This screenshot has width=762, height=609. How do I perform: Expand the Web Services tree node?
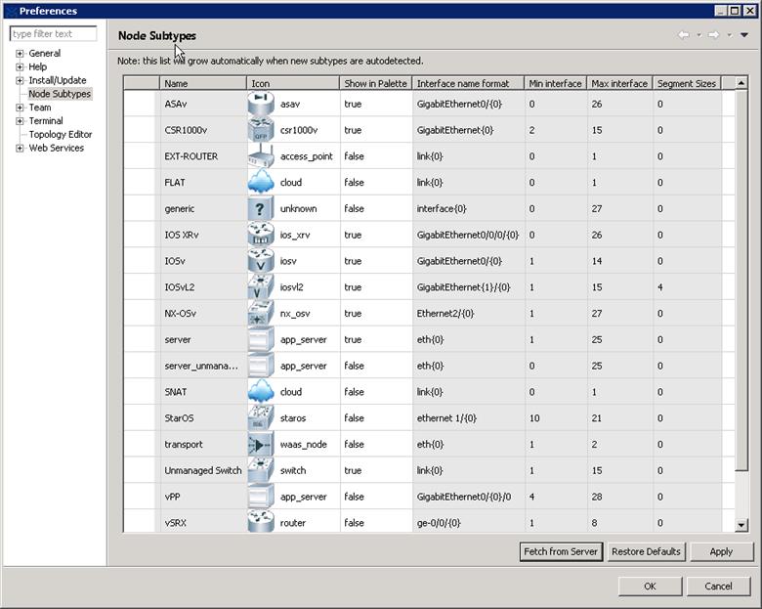point(20,149)
